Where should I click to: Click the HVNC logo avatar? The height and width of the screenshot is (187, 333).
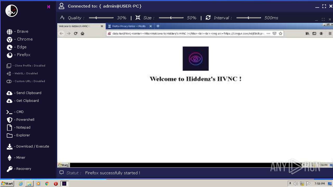[x=11, y=11]
